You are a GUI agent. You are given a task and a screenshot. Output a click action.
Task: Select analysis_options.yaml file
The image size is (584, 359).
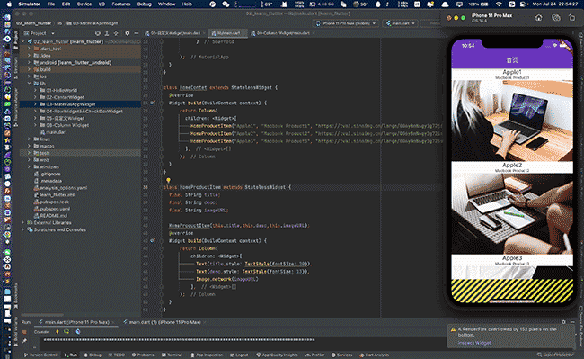coord(63,188)
